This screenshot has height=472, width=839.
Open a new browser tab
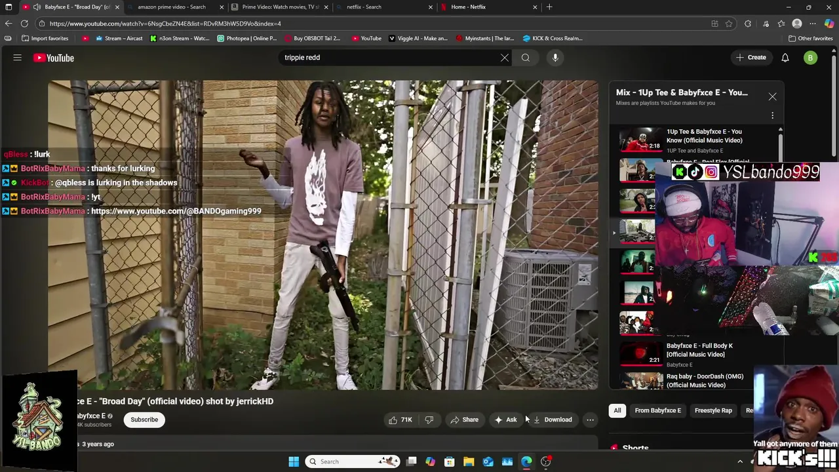tap(549, 7)
